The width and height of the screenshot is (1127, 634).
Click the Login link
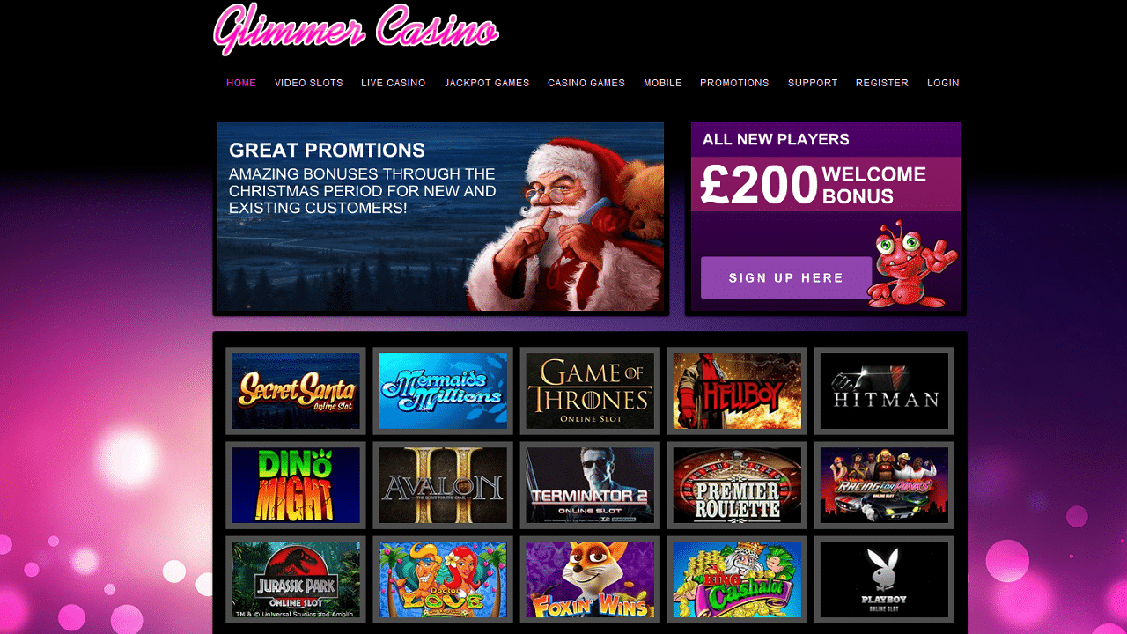tap(943, 83)
